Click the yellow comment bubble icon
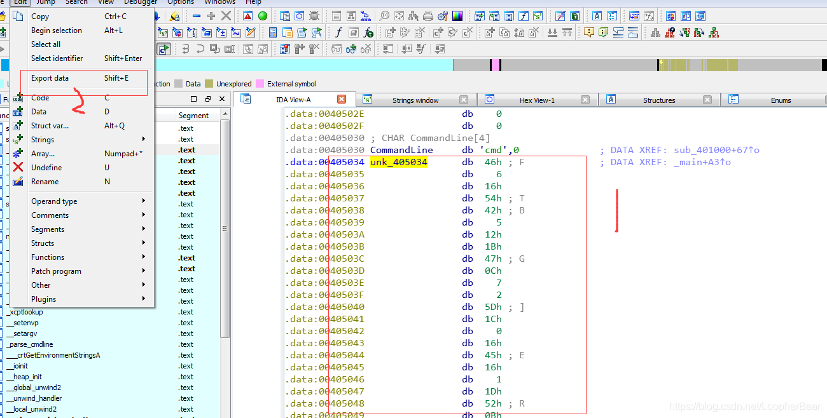The image size is (827, 418). [x=588, y=32]
